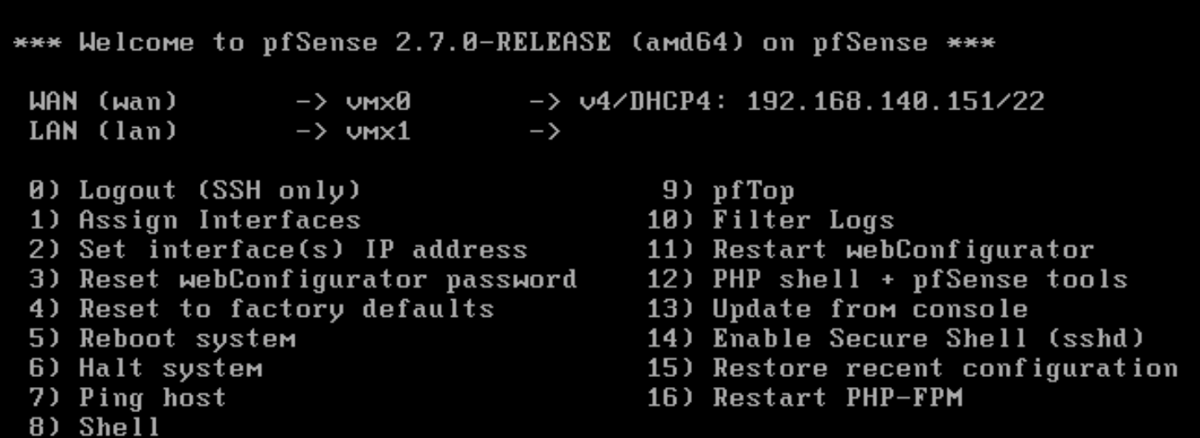Viewport: 1200px width, 438px height.
Task: Click Restore recent configuration entry
Action: (x=912, y=368)
